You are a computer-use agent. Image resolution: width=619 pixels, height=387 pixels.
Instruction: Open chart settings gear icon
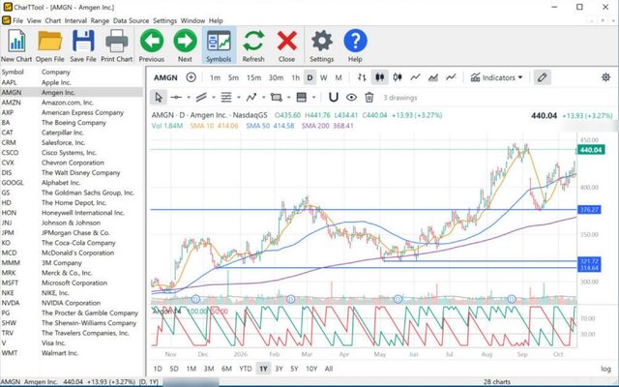605,77
